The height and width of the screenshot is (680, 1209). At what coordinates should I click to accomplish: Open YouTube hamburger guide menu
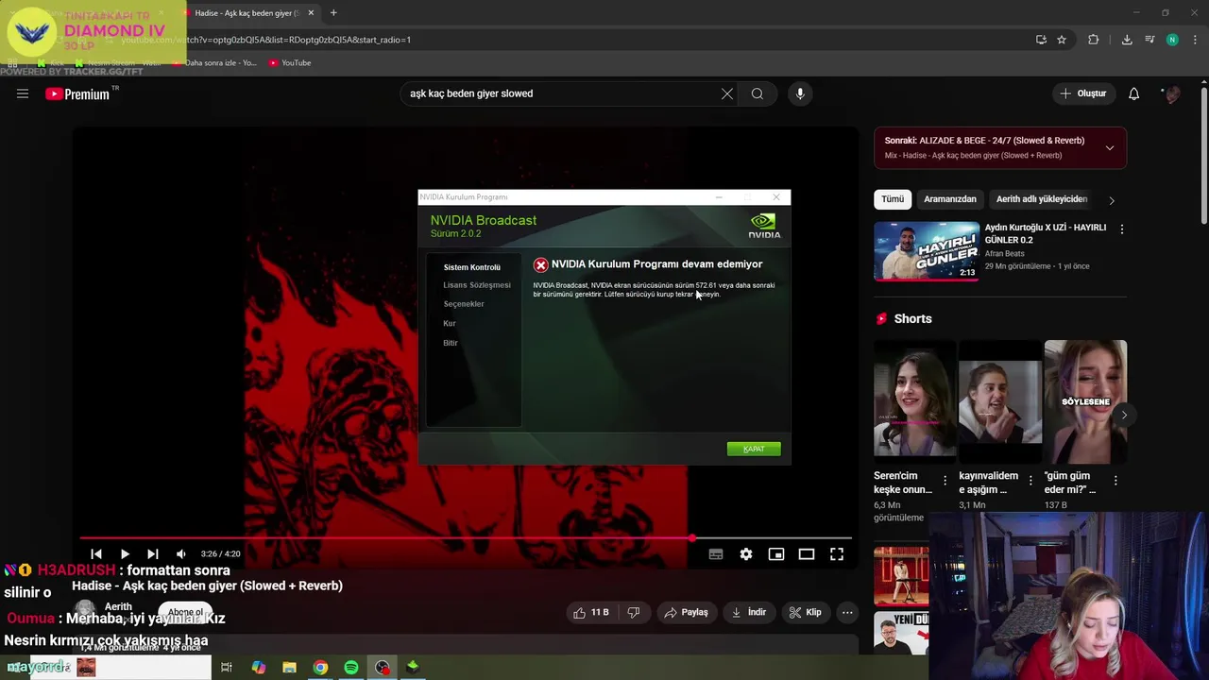click(x=23, y=93)
